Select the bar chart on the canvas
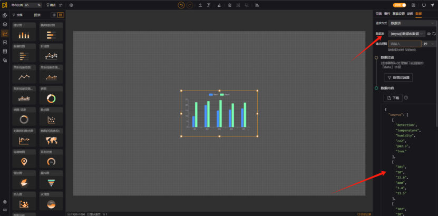 (219, 114)
